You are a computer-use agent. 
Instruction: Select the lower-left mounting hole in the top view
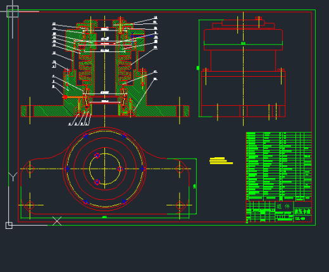pos(30,205)
